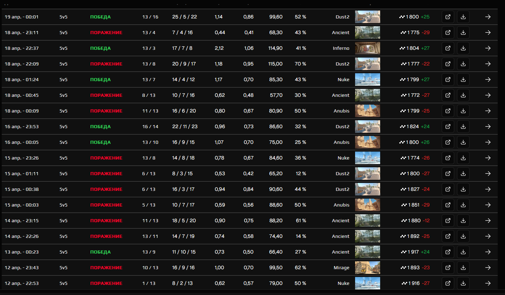Open external link for 19 апр. 00:01 match
The image size is (505, 295).
(448, 17)
